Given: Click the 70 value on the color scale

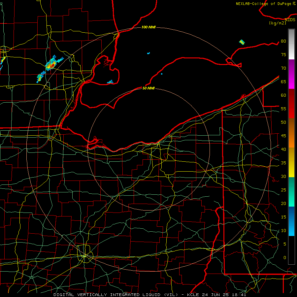Looking at the screenshot, I should [283, 68].
